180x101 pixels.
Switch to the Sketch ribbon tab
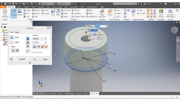19,7
